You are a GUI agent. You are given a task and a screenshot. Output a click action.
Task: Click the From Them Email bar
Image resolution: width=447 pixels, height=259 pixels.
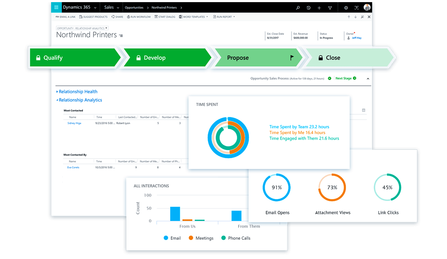point(237,216)
